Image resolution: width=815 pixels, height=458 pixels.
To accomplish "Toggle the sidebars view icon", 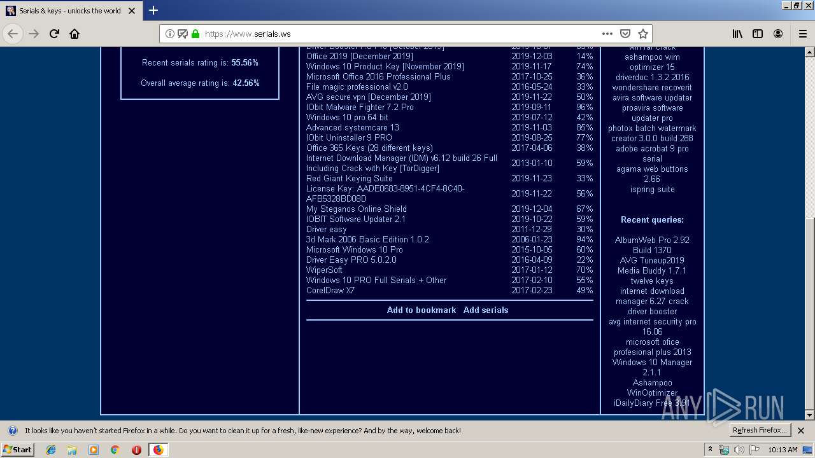I will [758, 34].
